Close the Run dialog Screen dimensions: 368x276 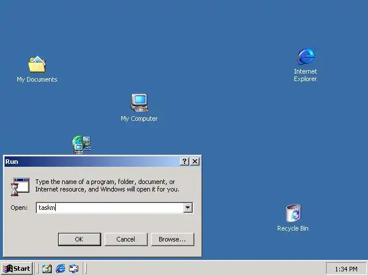tap(195, 161)
